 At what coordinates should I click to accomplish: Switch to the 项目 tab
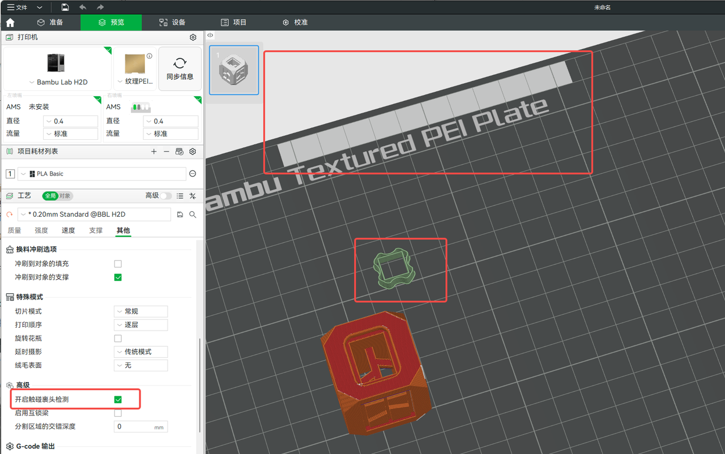[233, 23]
